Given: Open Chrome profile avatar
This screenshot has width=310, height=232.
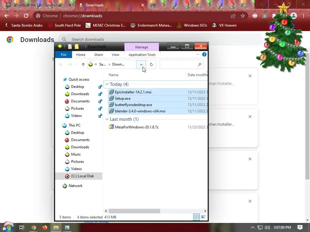Looking at the screenshot, I should click(294, 16).
